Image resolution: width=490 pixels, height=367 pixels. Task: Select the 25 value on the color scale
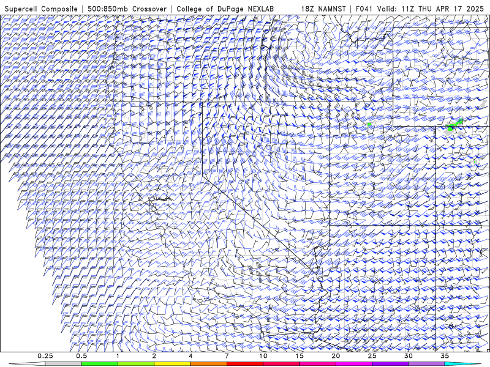372,356
